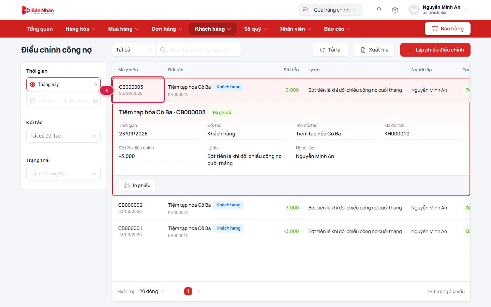Image resolution: width=491 pixels, height=307 pixels.
Task: Click the search field for vouchers
Action: tap(199, 50)
